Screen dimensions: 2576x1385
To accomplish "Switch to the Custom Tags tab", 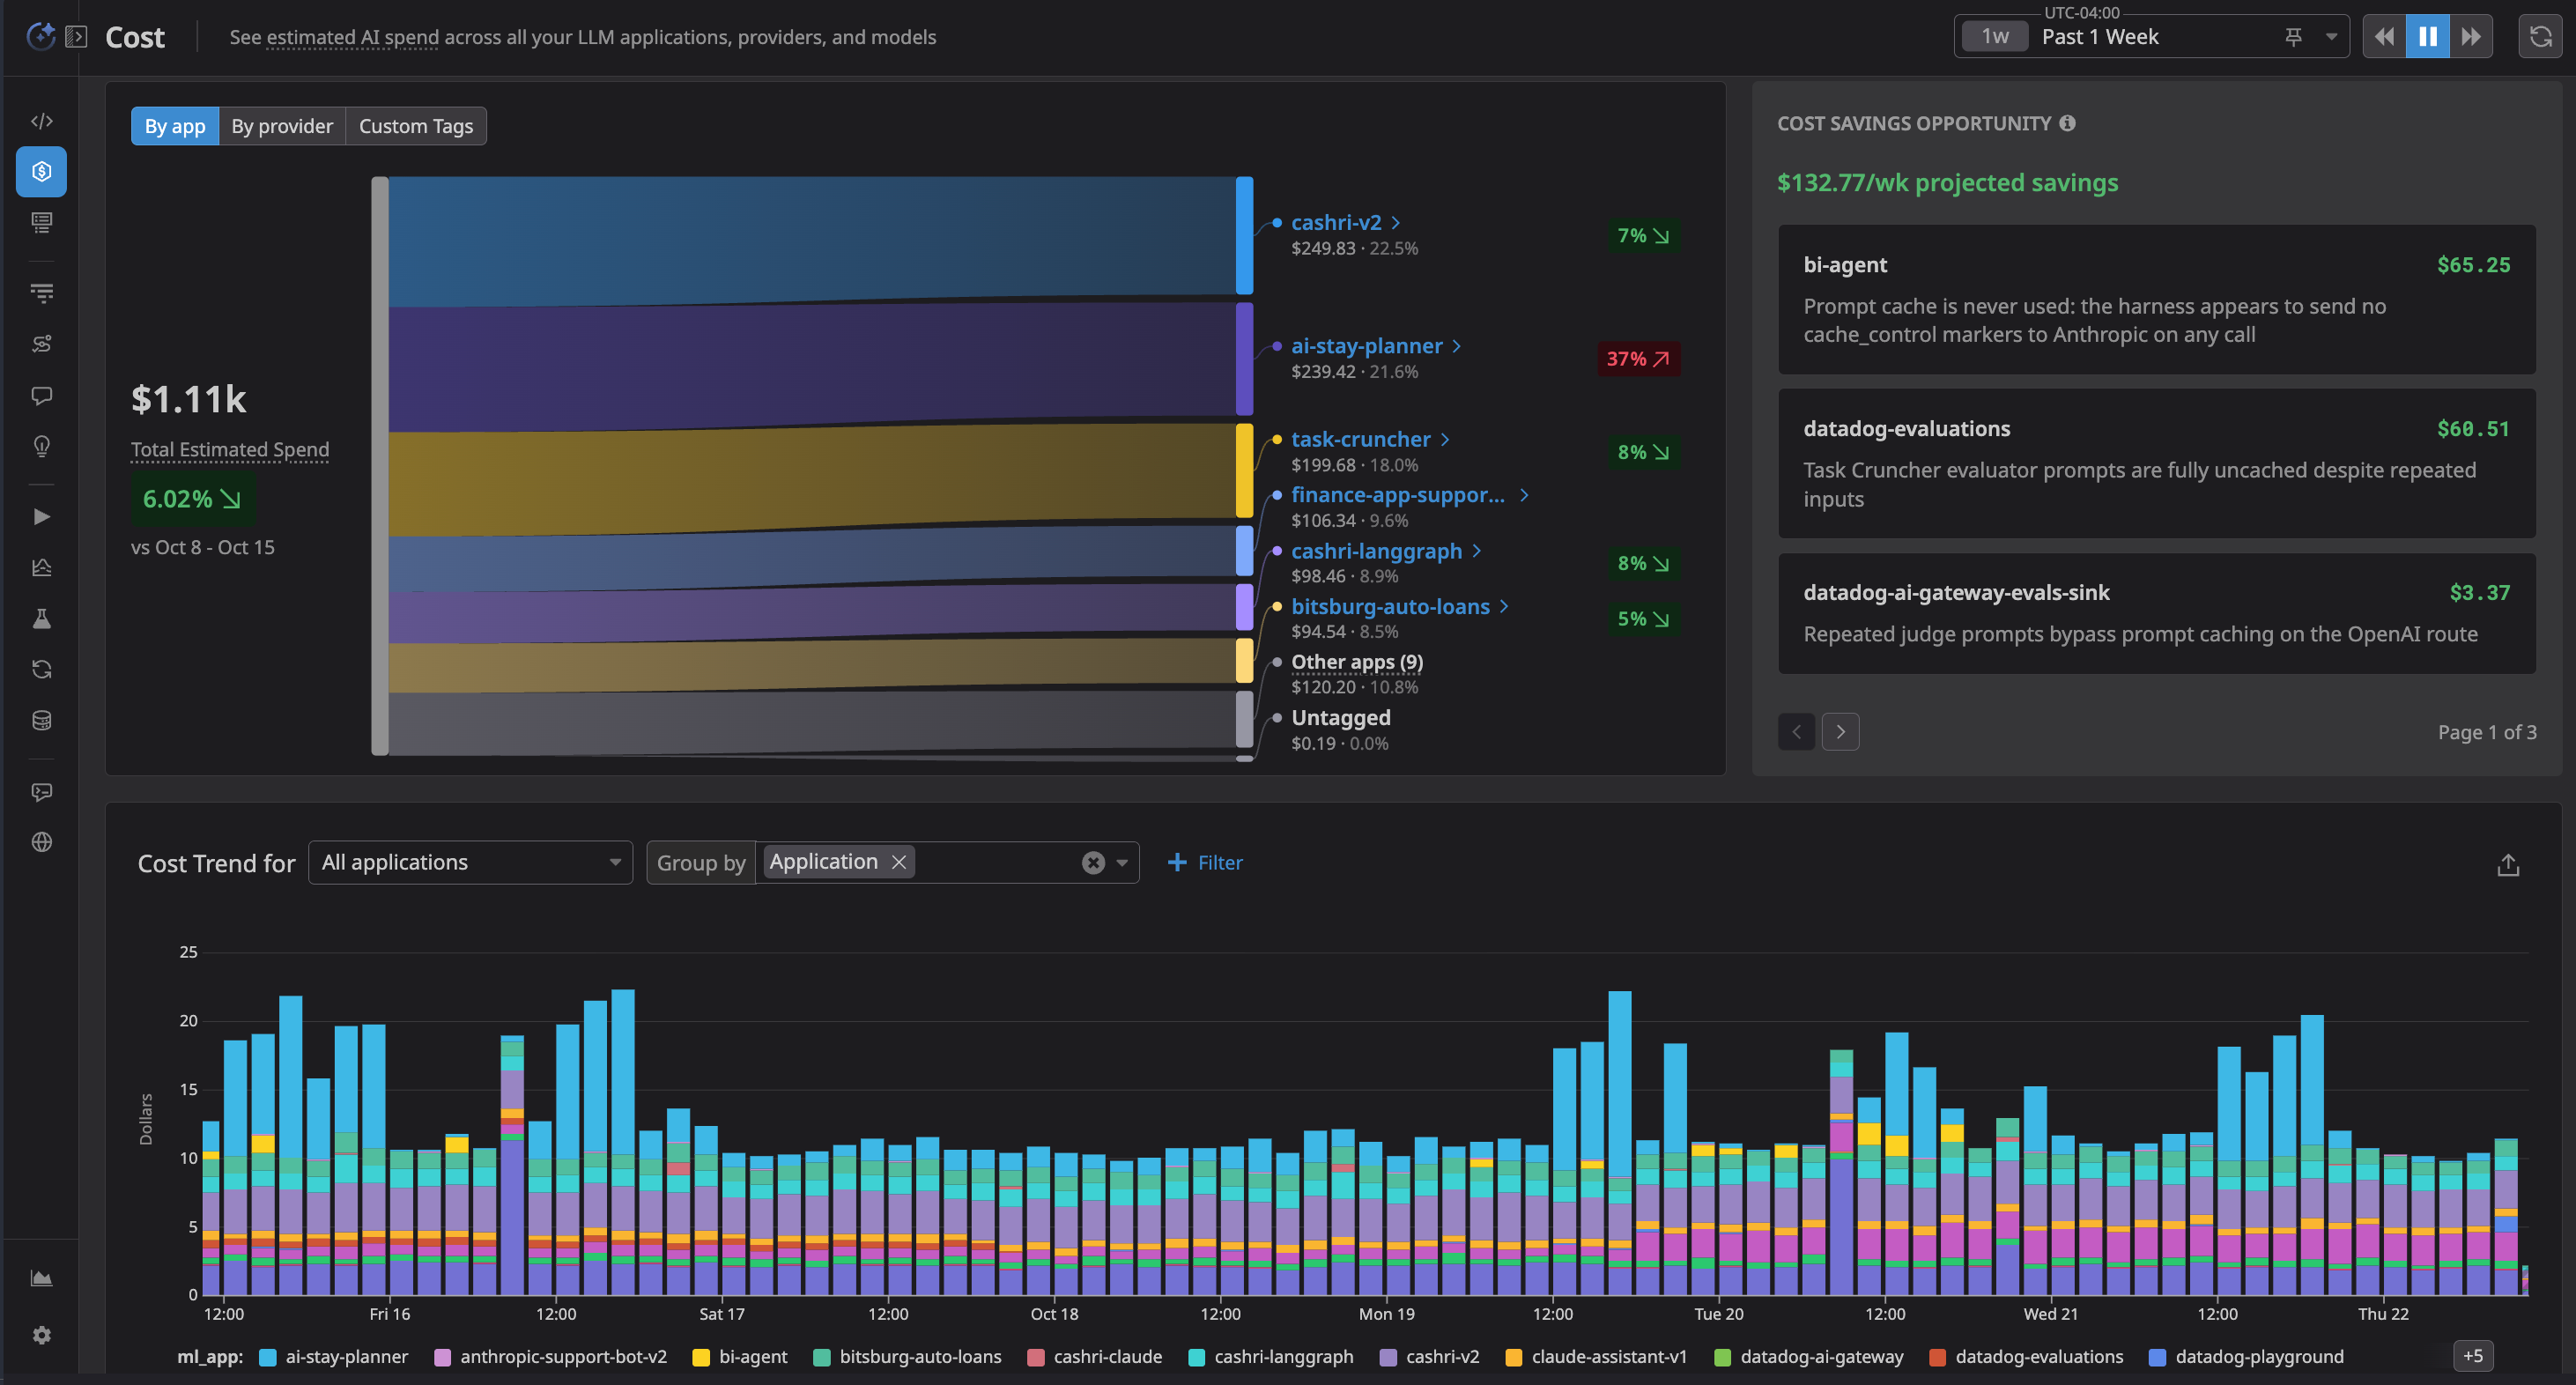I will [416, 126].
